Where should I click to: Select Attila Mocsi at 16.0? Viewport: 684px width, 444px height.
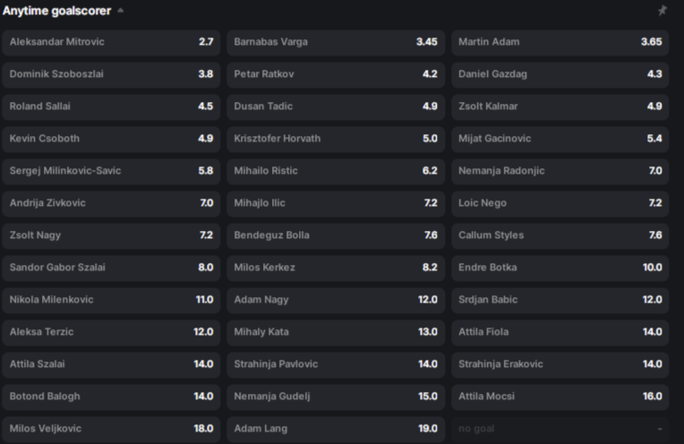click(560, 397)
